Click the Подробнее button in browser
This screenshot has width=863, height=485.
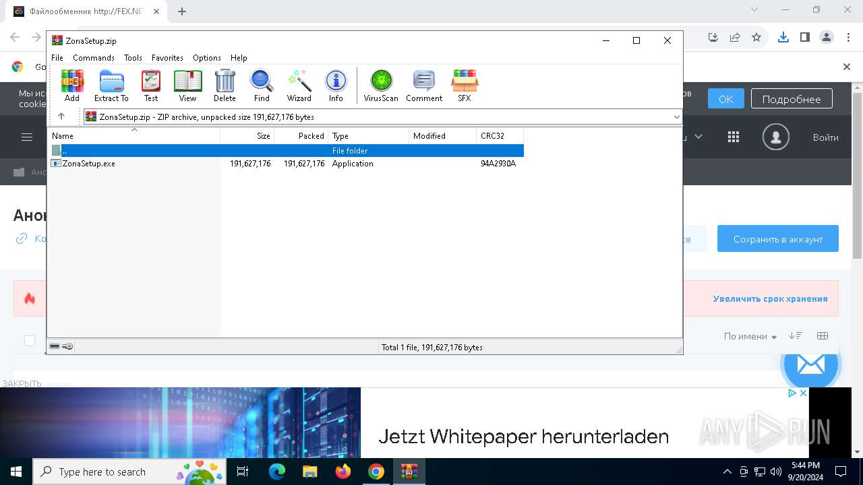[x=792, y=99]
